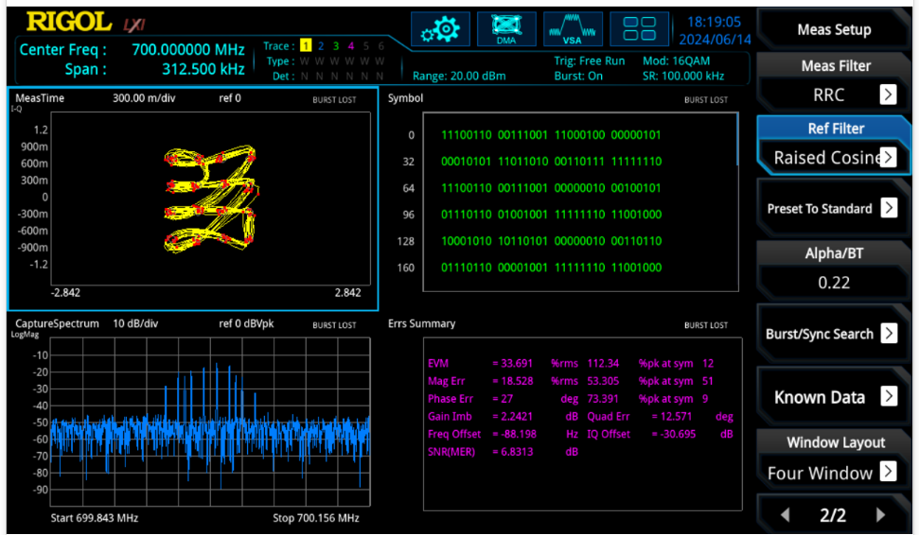Click the LXI indicator icon
Image resolution: width=919 pixels, height=535 pixels.
(x=134, y=25)
